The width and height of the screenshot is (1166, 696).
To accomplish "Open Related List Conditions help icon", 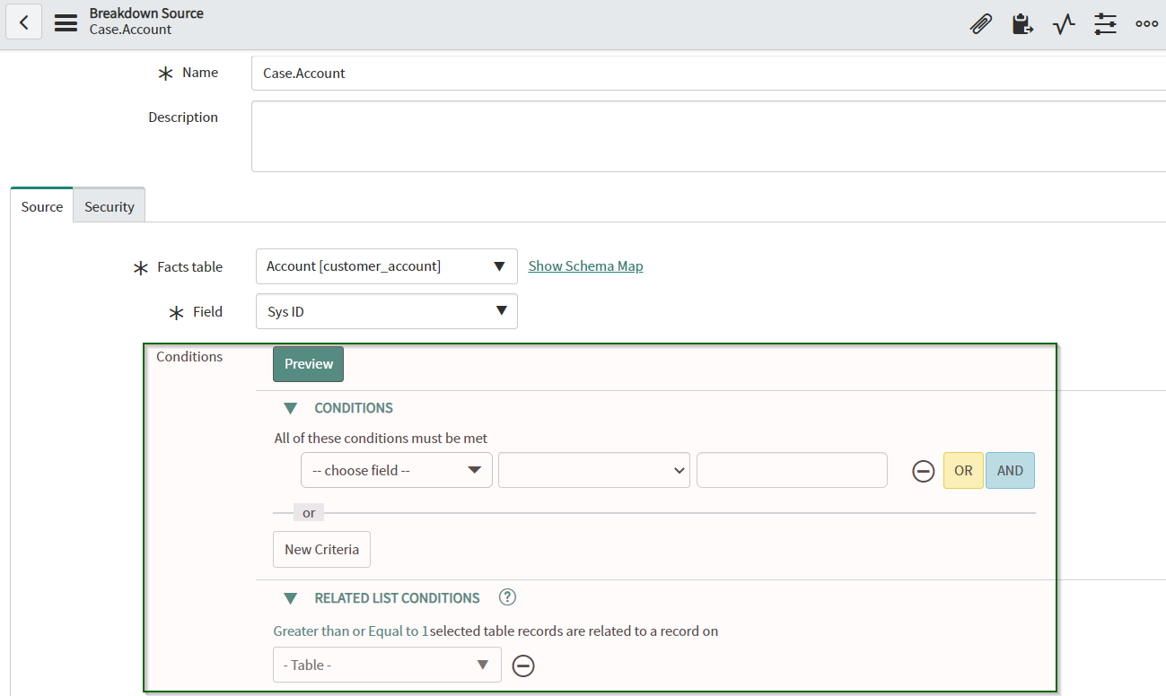I will 508,597.
